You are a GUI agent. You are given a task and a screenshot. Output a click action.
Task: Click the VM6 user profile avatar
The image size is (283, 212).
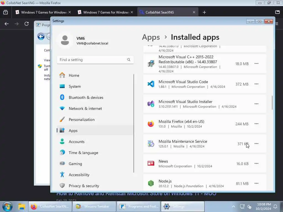pos(65,40)
